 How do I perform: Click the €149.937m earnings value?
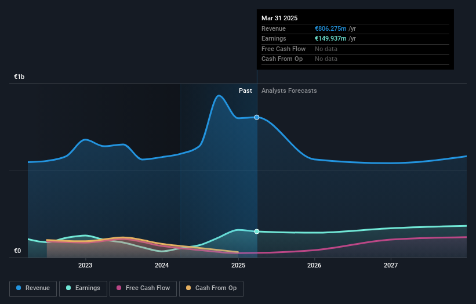click(x=330, y=38)
